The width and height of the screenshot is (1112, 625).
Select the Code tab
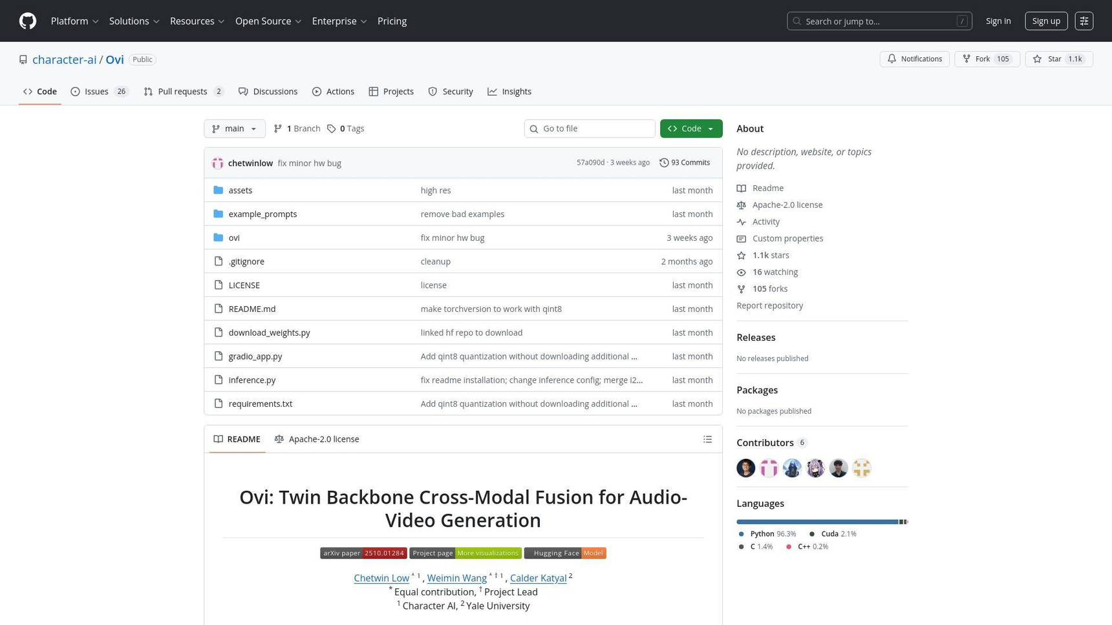pos(40,92)
